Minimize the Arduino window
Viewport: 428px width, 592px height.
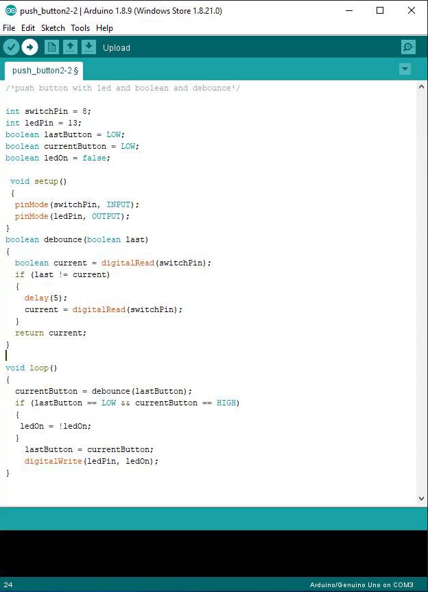pos(349,10)
